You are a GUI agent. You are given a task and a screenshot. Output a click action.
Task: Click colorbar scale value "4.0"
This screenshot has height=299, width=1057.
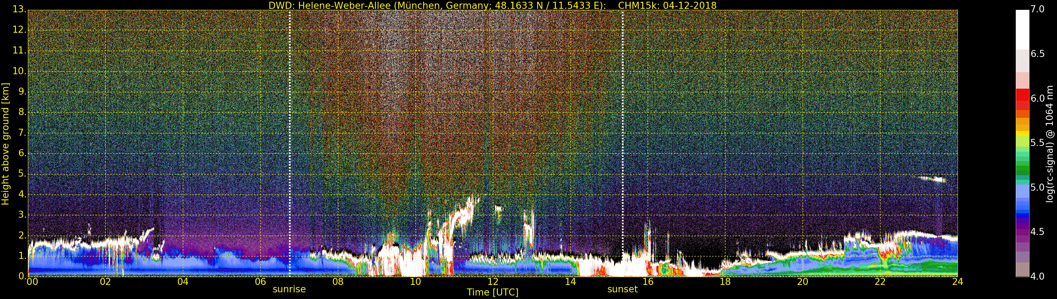coord(1038,276)
